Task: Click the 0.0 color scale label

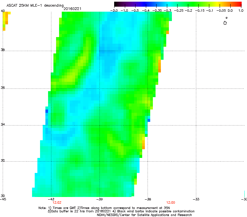Action: (230, 11)
